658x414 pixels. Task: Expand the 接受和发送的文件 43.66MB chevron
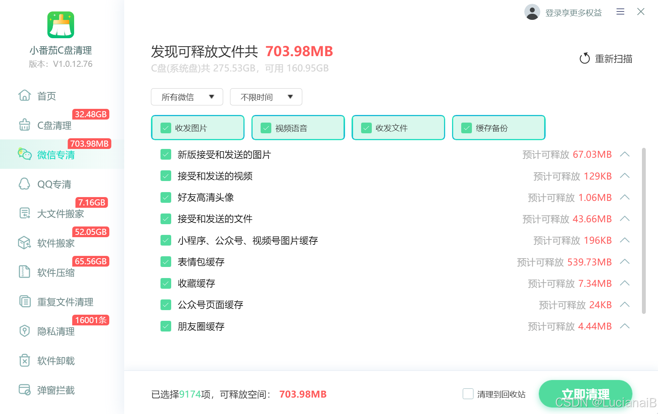coord(625,218)
